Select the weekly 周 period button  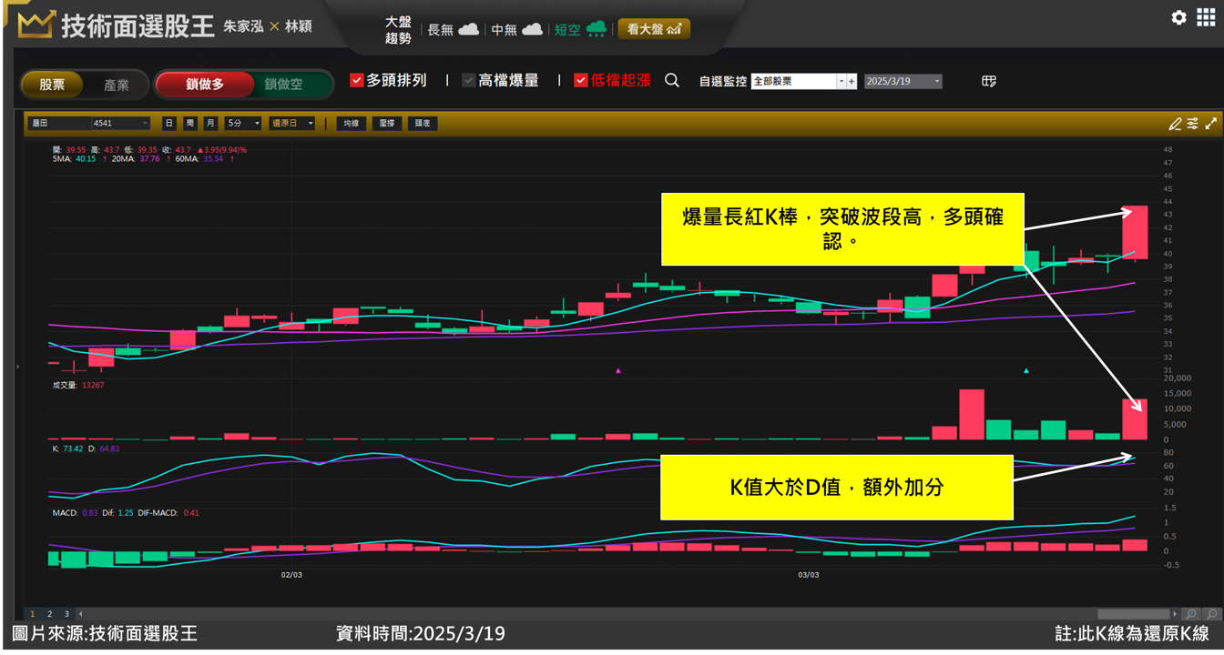click(x=190, y=123)
